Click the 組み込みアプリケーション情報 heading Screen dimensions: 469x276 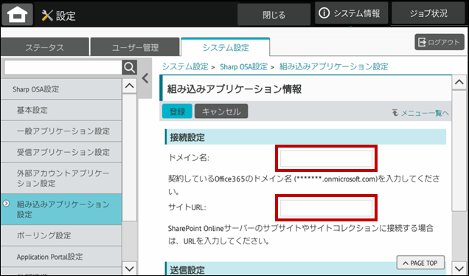click(234, 89)
